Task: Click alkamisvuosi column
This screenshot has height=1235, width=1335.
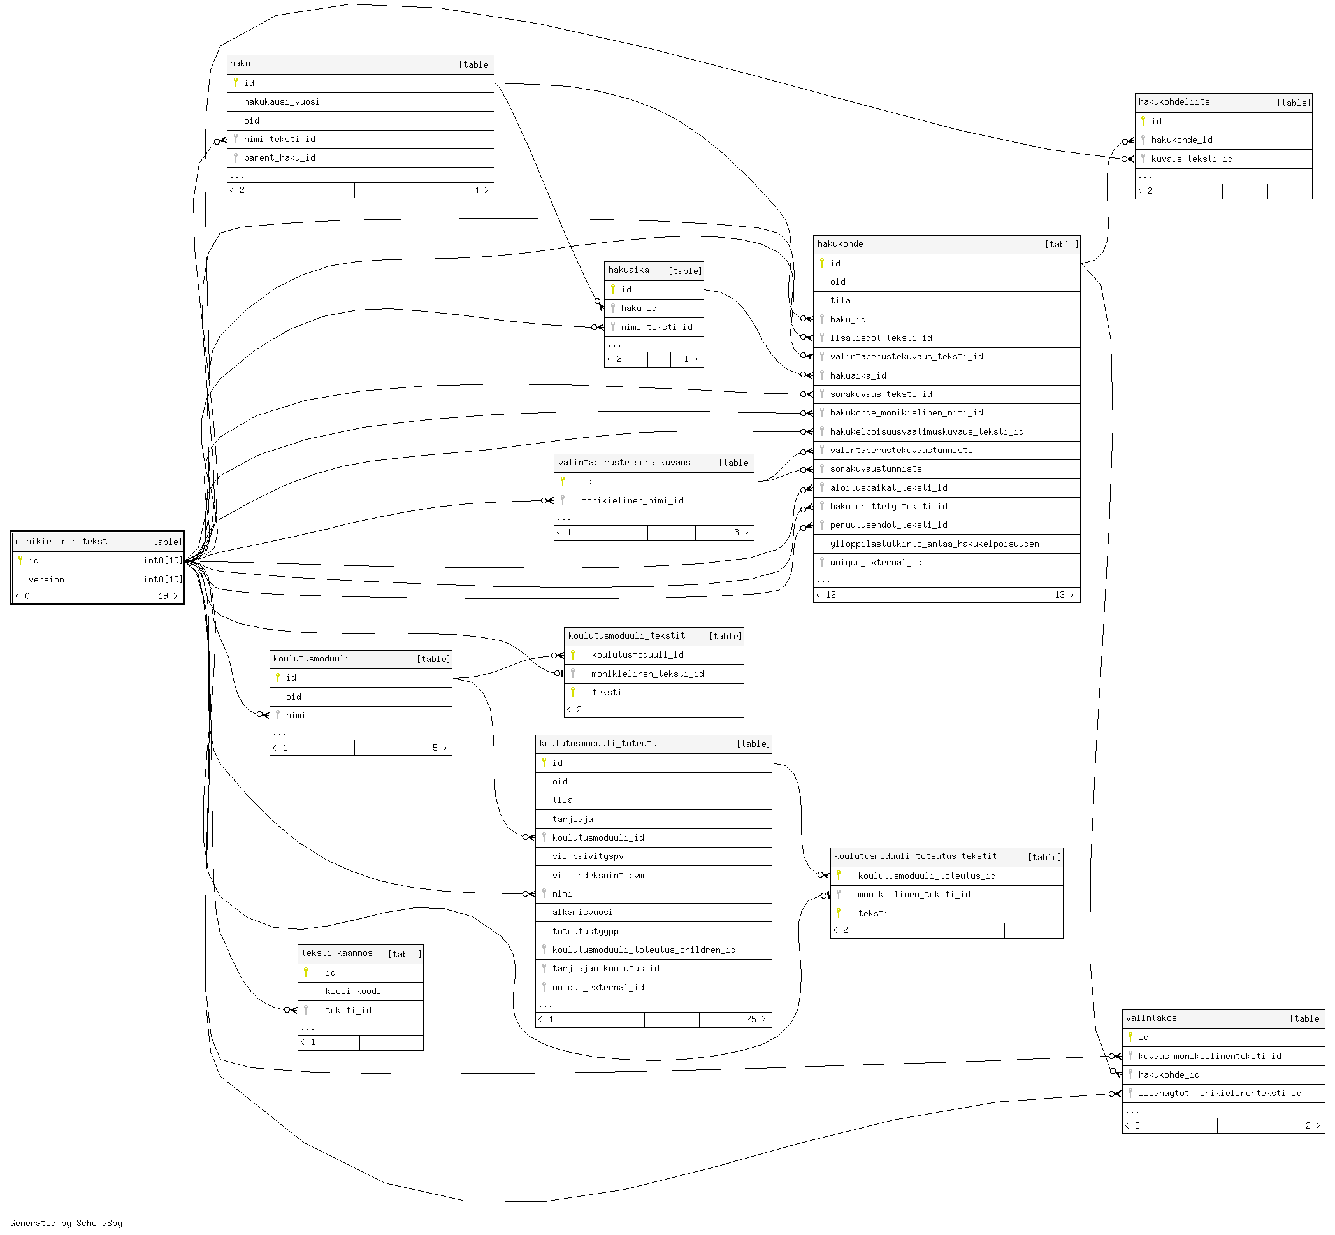Action: coord(653,913)
